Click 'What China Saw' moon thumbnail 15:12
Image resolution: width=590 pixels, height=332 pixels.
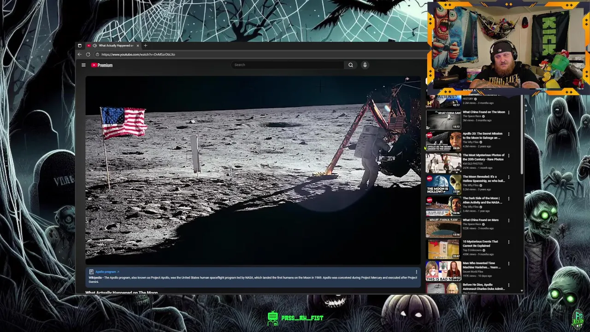pos(443,120)
